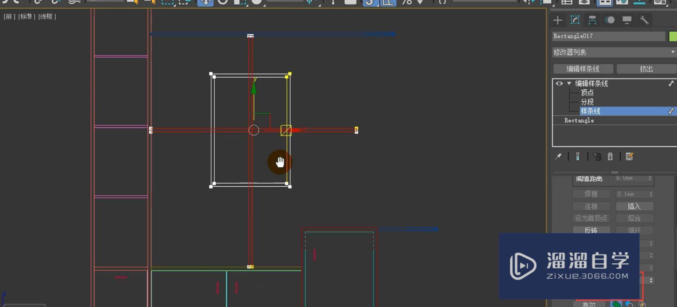Toggle eye visibility of 编辑样条线 modifier

(559, 84)
